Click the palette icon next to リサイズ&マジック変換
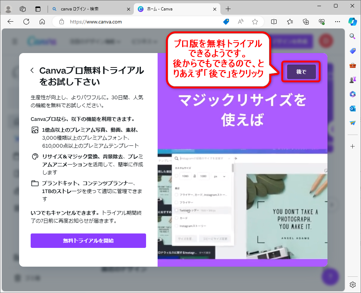 click(x=35, y=157)
